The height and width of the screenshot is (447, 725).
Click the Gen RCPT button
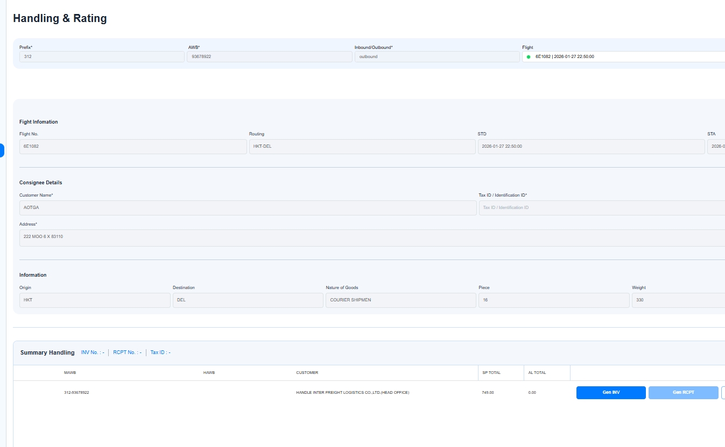(x=683, y=393)
